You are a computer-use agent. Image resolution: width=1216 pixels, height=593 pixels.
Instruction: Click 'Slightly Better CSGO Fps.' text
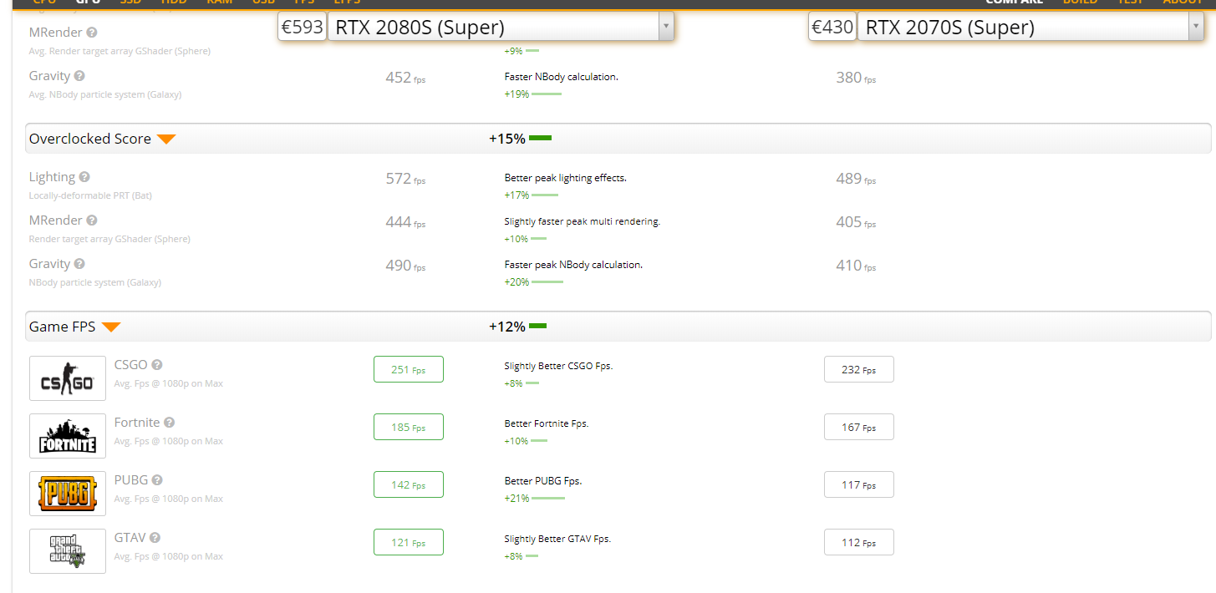coord(559,366)
